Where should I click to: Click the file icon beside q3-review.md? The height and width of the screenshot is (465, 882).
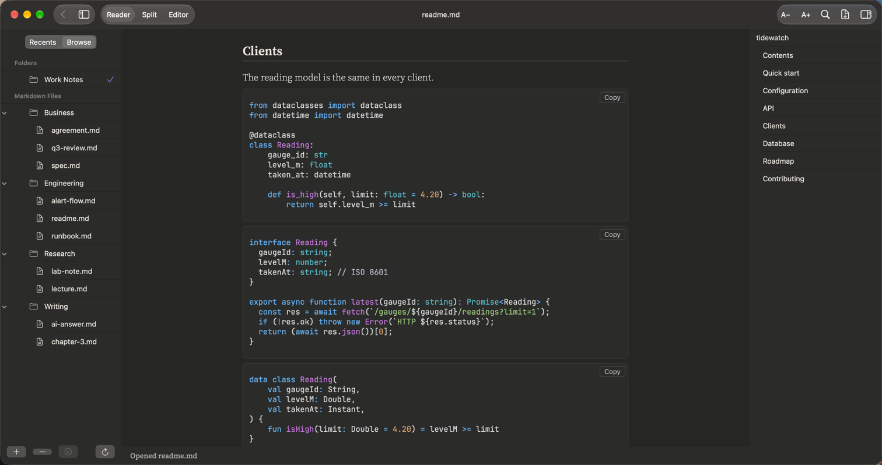pyautogui.click(x=40, y=148)
